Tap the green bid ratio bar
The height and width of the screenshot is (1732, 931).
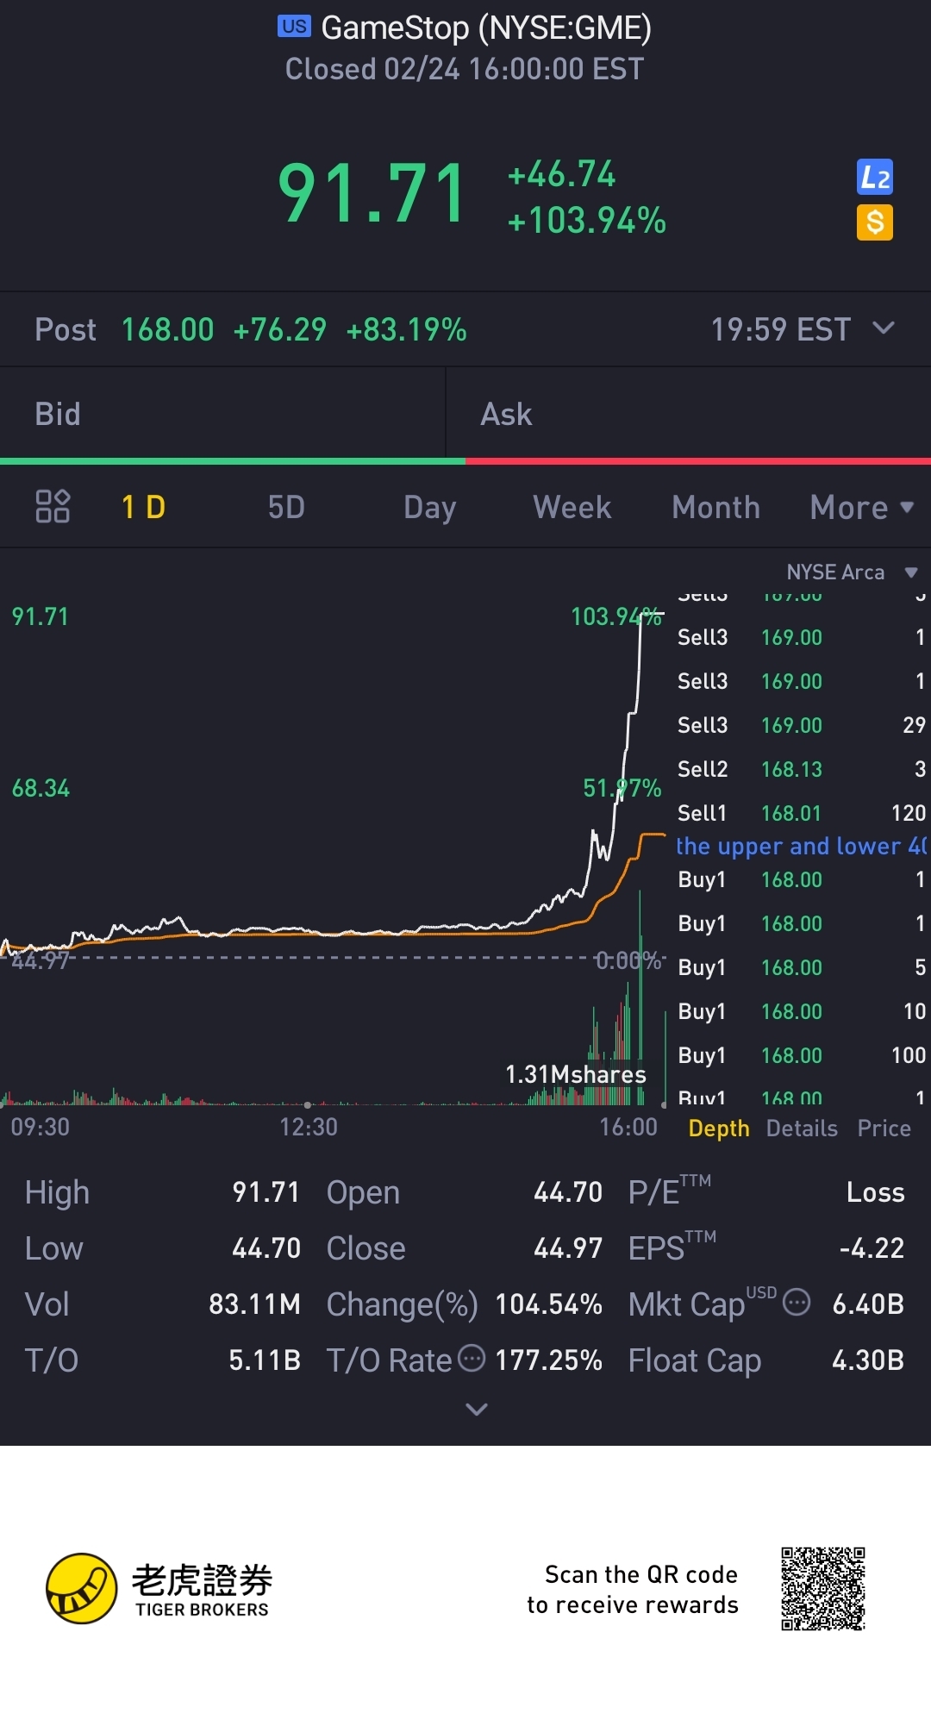[233, 461]
